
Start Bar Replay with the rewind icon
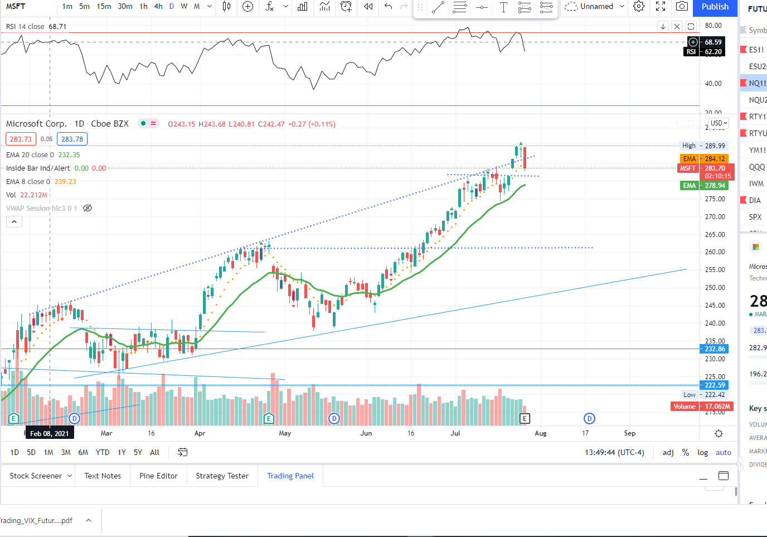pyautogui.click(x=368, y=7)
